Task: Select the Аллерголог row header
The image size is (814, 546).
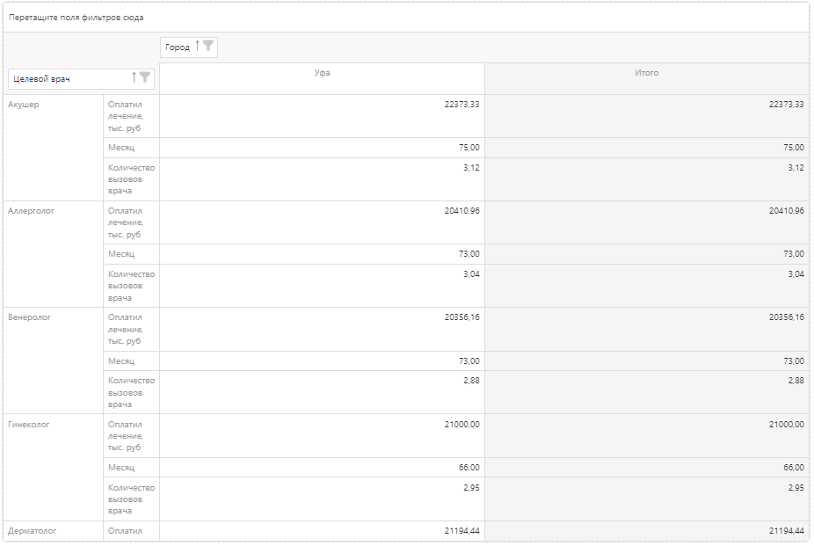Action: pos(31,211)
